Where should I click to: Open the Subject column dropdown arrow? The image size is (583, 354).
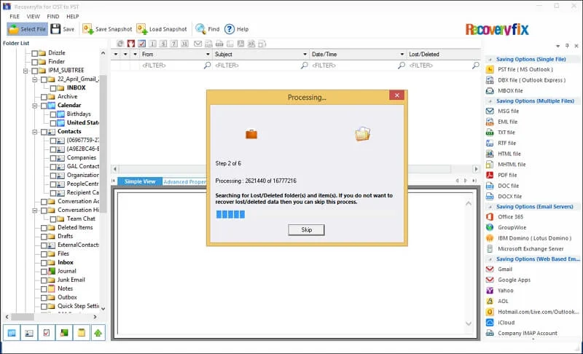pyautogui.click(x=305, y=54)
